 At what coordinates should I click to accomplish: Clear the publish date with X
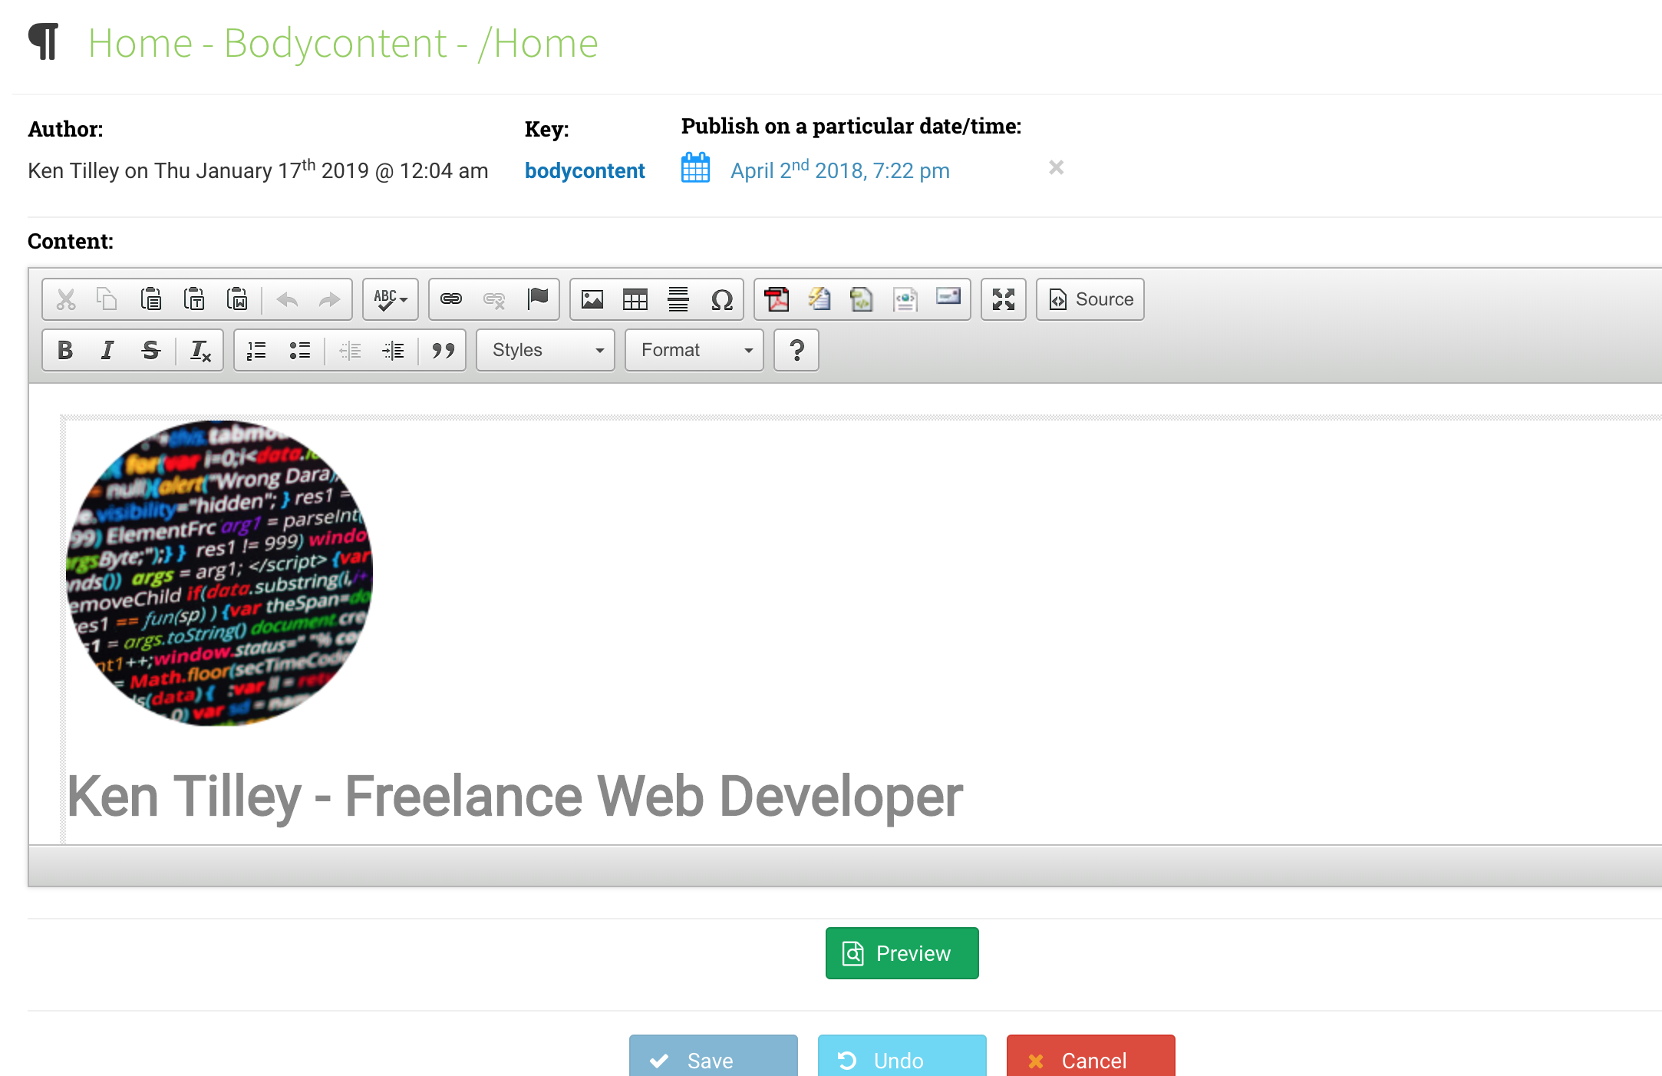pos(1056,167)
